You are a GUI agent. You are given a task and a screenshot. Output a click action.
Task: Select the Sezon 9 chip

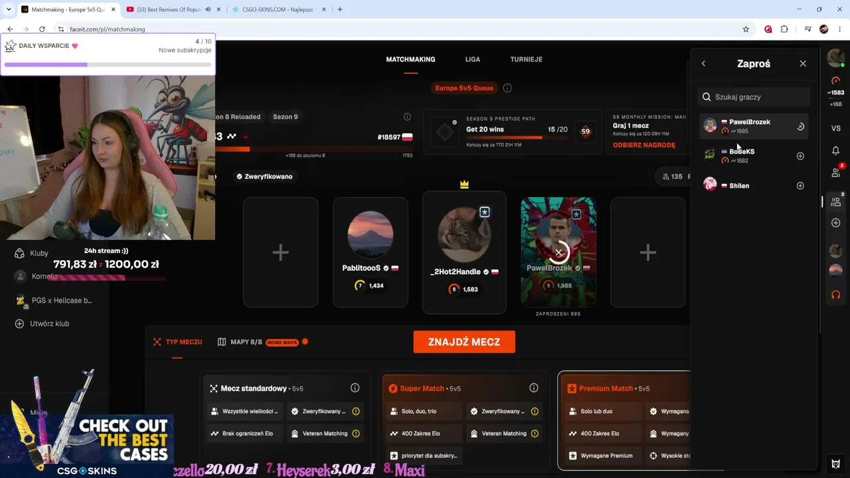pyautogui.click(x=286, y=117)
